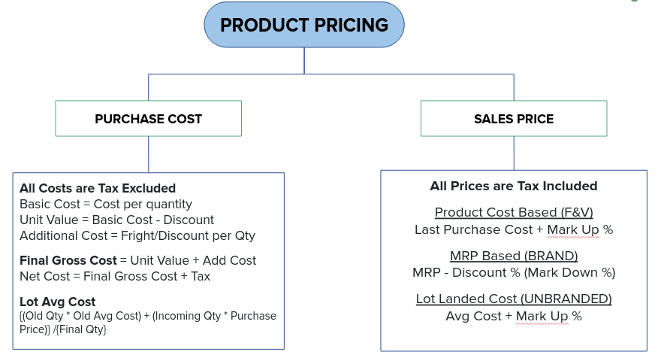This screenshot has height=361, width=658.
Task: Click the underlined 'MRP Based (BRAND)' text
Action: (x=514, y=256)
